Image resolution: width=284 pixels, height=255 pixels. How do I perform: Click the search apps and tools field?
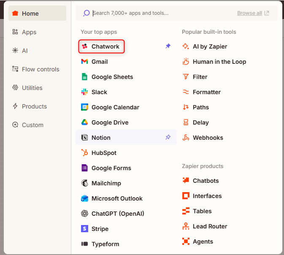160,13
